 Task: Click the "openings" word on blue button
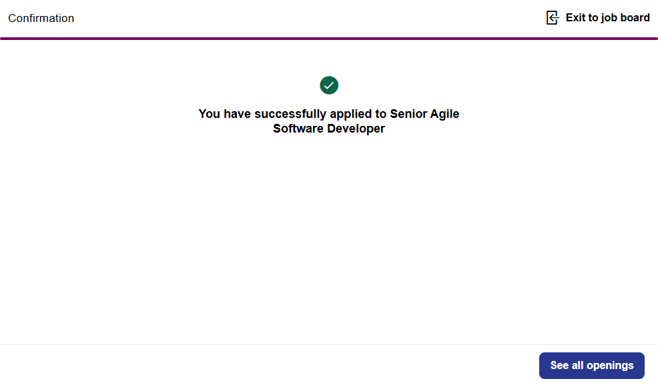611,366
